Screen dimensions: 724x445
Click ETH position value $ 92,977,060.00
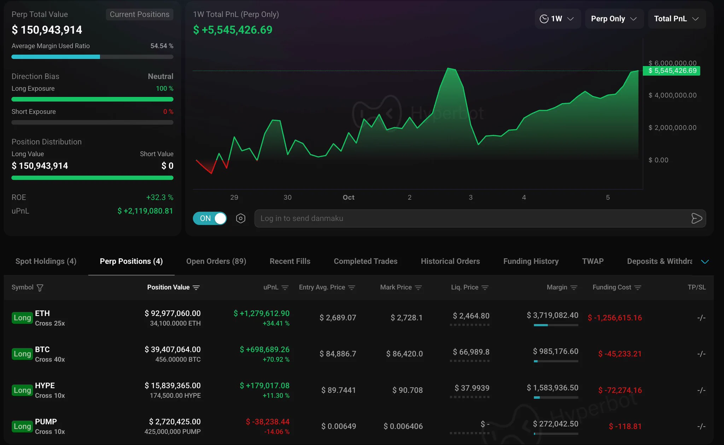pyautogui.click(x=173, y=314)
